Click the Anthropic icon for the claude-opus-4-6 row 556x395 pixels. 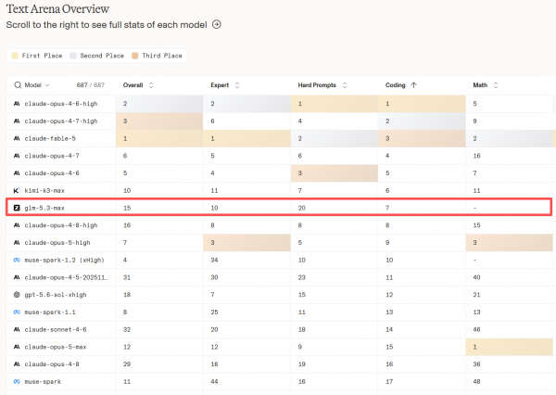(17, 173)
